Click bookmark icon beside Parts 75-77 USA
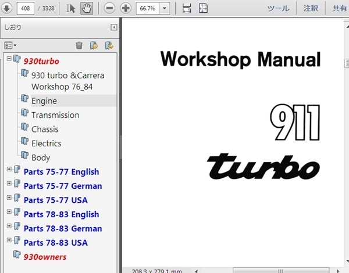This screenshot has width=349, height=273. click(x=17, y=198)
